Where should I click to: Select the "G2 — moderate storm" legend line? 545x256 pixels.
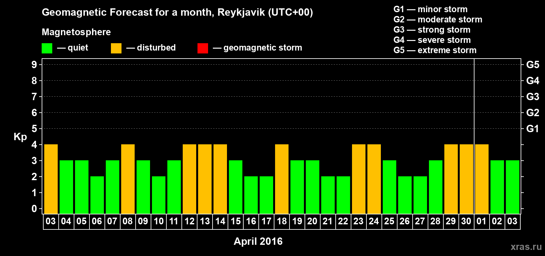[438, 20]
